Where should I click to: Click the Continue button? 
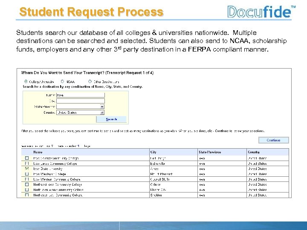[x=273, y=140]
